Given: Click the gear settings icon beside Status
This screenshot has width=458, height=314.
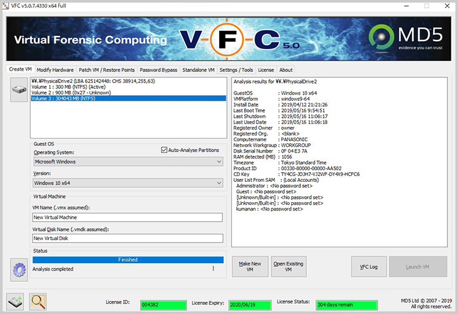Looking at the screenshot, I should 18,268.
